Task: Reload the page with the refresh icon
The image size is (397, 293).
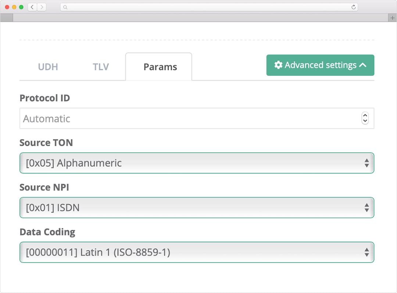Action: pyautogui.click(x=354, y=7)
